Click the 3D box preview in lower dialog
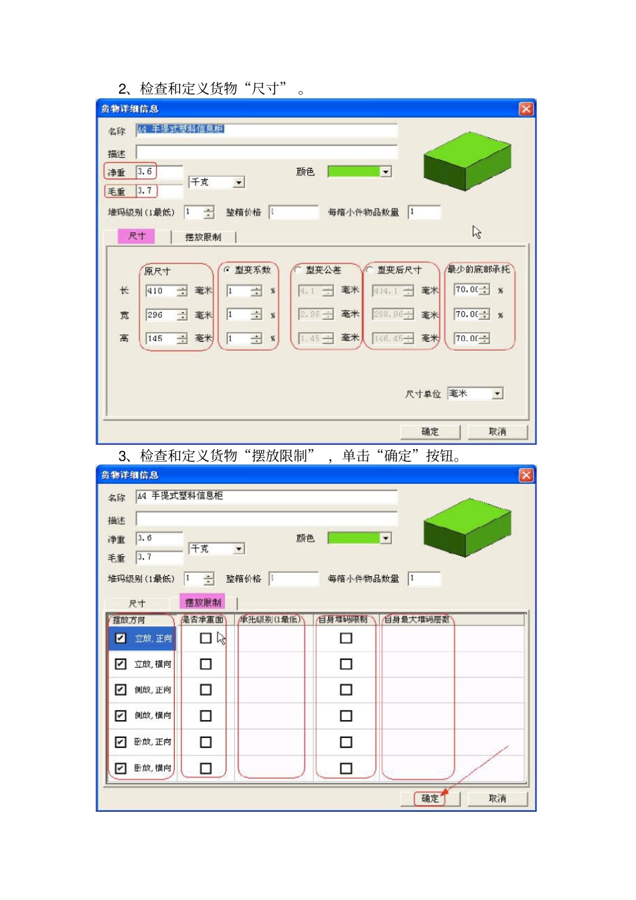This screenshot has height=900, width=636. tap(467, 527)
